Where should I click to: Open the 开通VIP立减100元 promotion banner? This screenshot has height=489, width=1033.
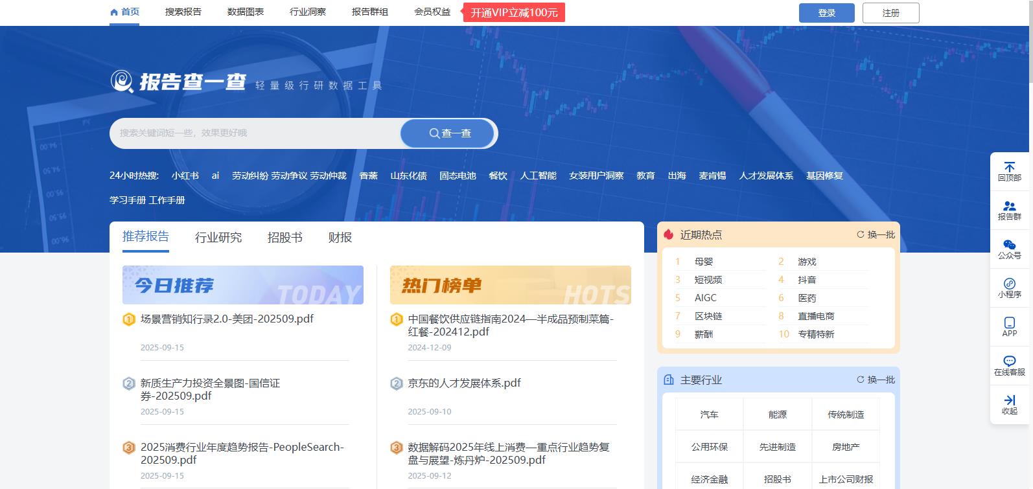tap(514, 12)
